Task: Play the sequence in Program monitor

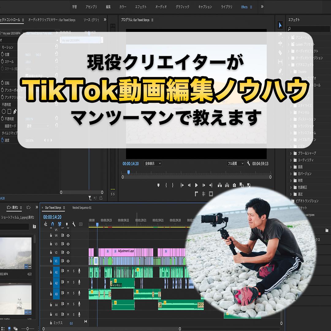Action: click(196, 185)
